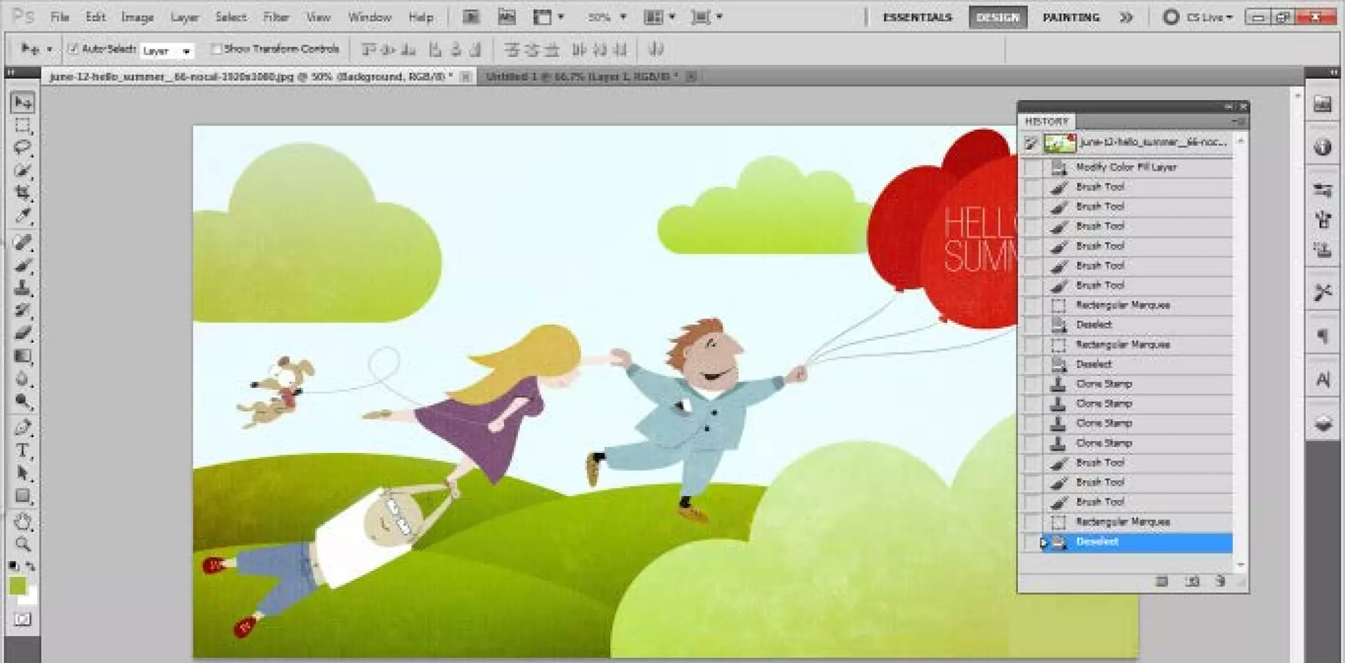
Task: Open the Auto-Select Layer dropdown
Action: tap(167, 51)
